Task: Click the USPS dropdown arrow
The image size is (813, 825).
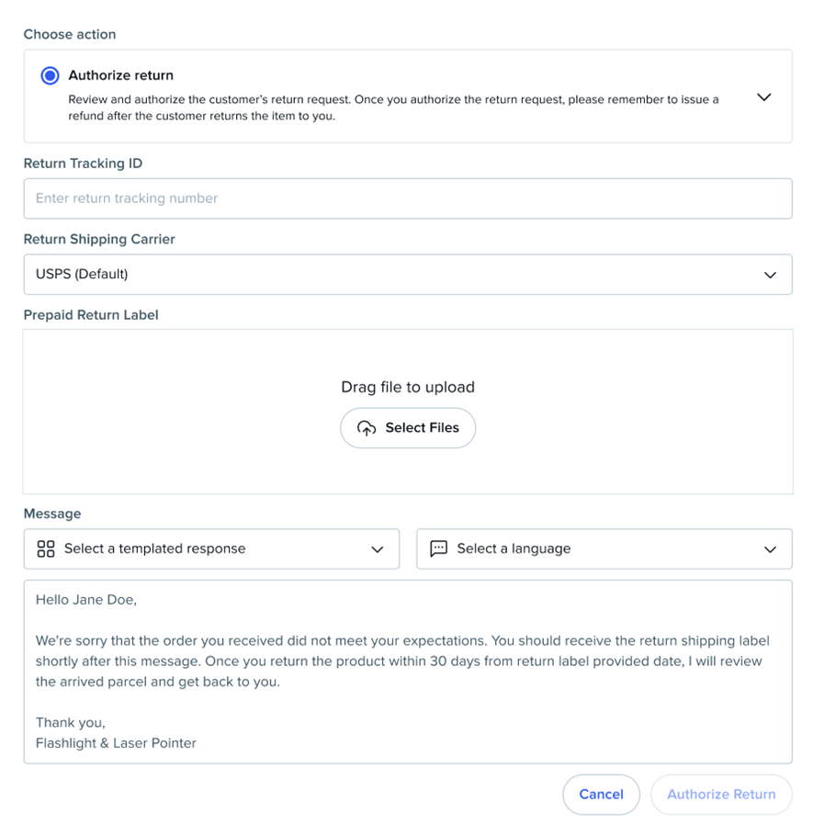Action: (x=770, y=275)
